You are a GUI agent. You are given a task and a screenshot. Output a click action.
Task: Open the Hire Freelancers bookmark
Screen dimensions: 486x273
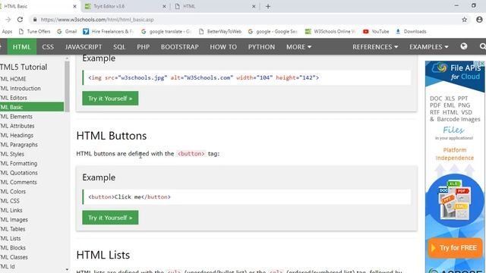point(108,32)
